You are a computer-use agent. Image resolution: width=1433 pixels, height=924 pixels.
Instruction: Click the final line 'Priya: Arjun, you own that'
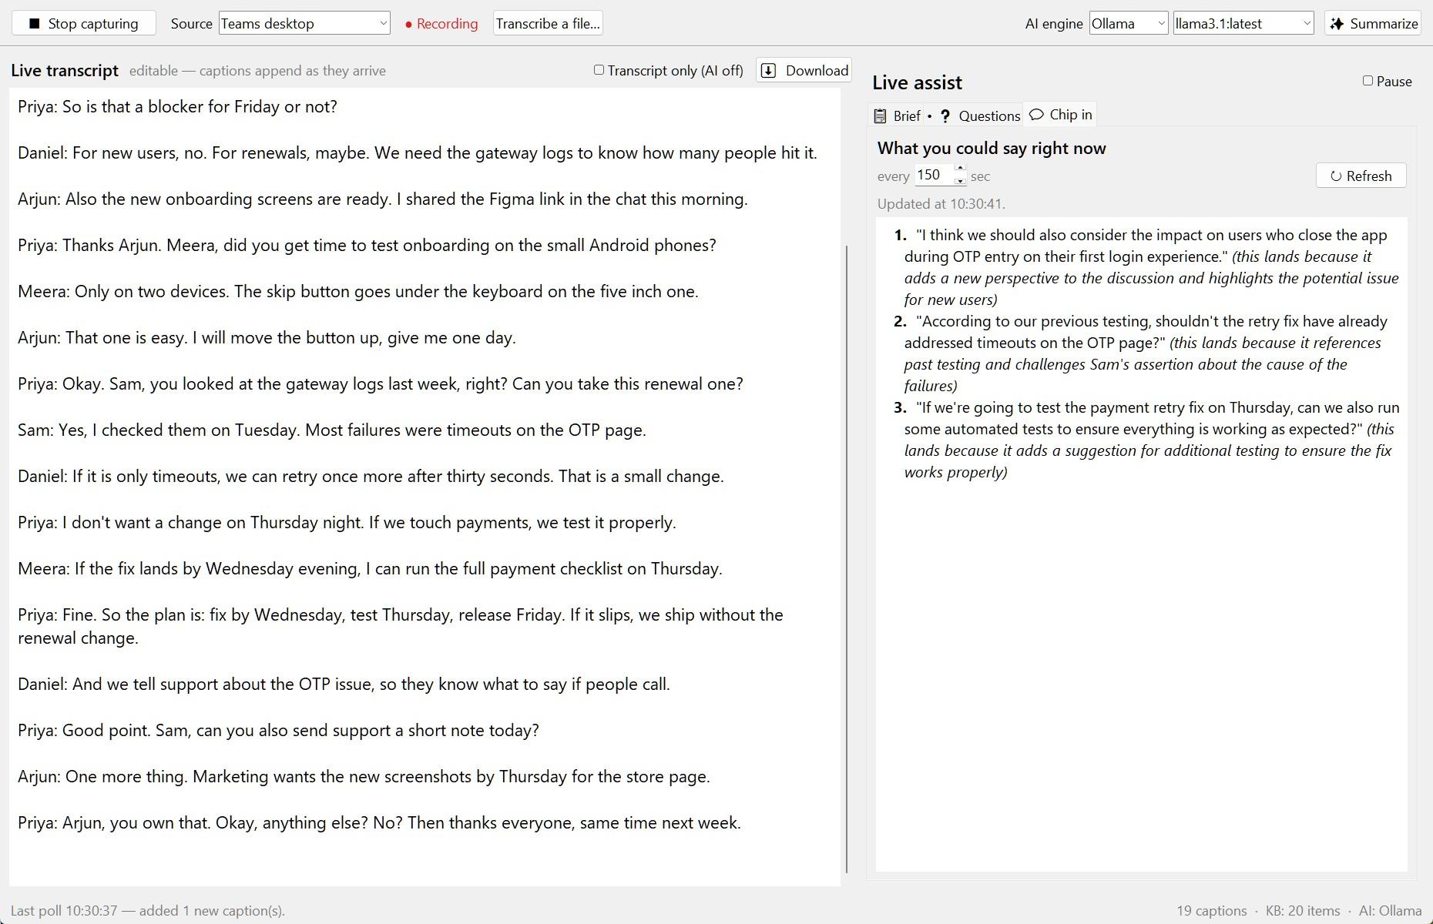tap(379, 822)
